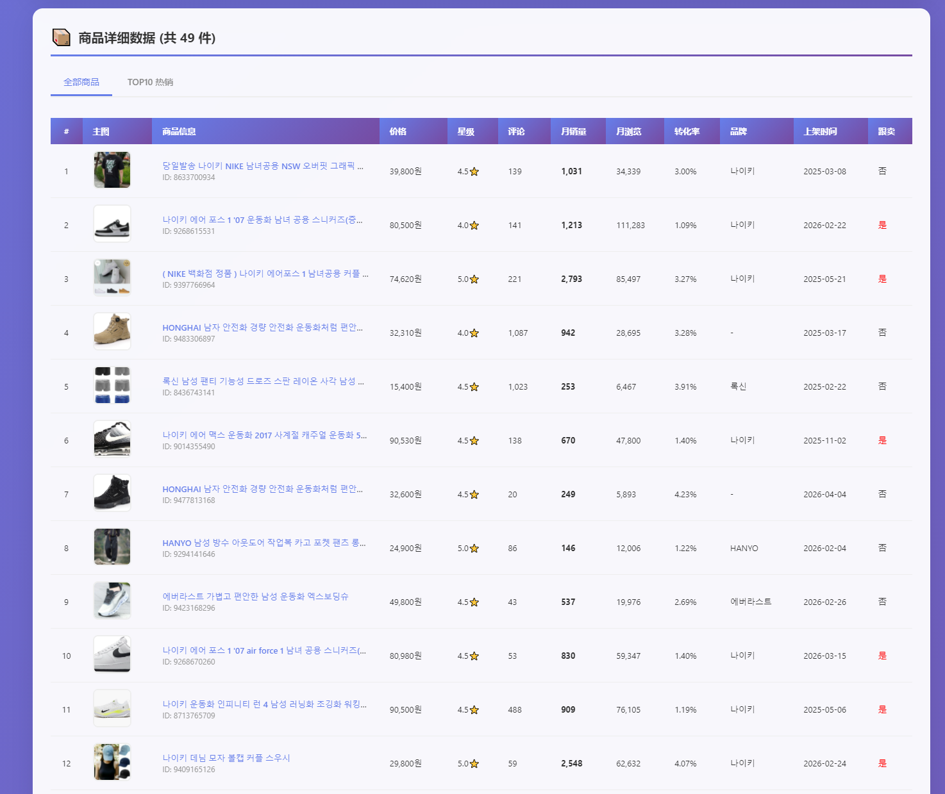Select monthly views 111,283
This screenshot has width=945, height=794.
click(630, 226)
